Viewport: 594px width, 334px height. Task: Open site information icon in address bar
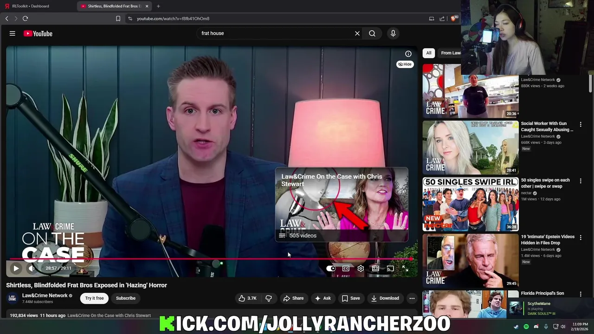click(130, 19)
